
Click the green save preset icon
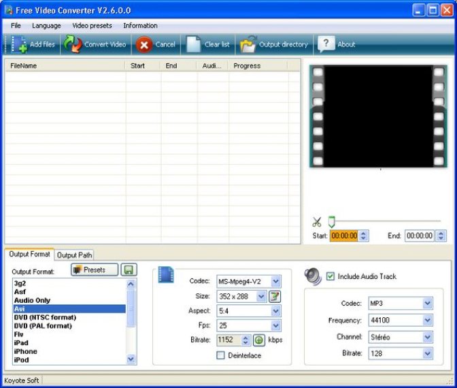(129, 270)
